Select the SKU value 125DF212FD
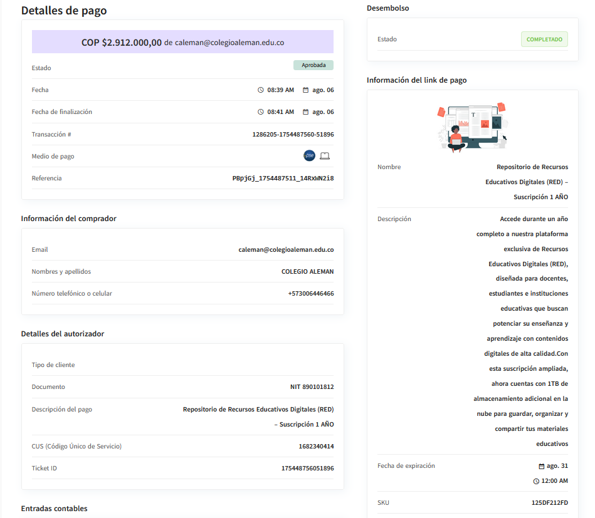Screen dimensions: 595x518 550,503
